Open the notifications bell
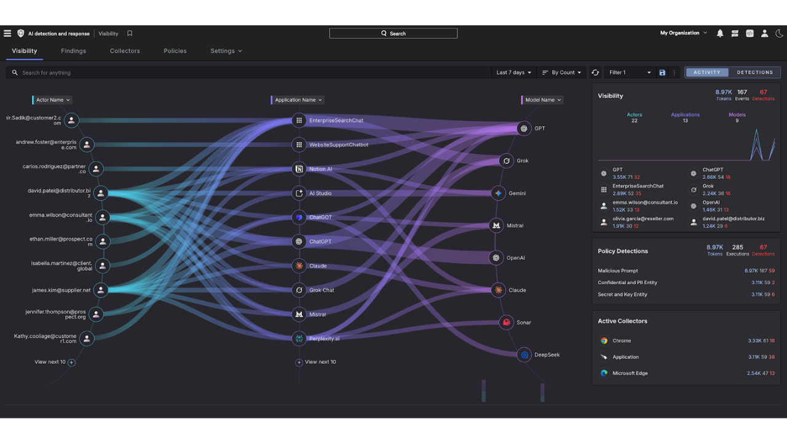This screenshot has width=787, height=443. tap(720, 34)
